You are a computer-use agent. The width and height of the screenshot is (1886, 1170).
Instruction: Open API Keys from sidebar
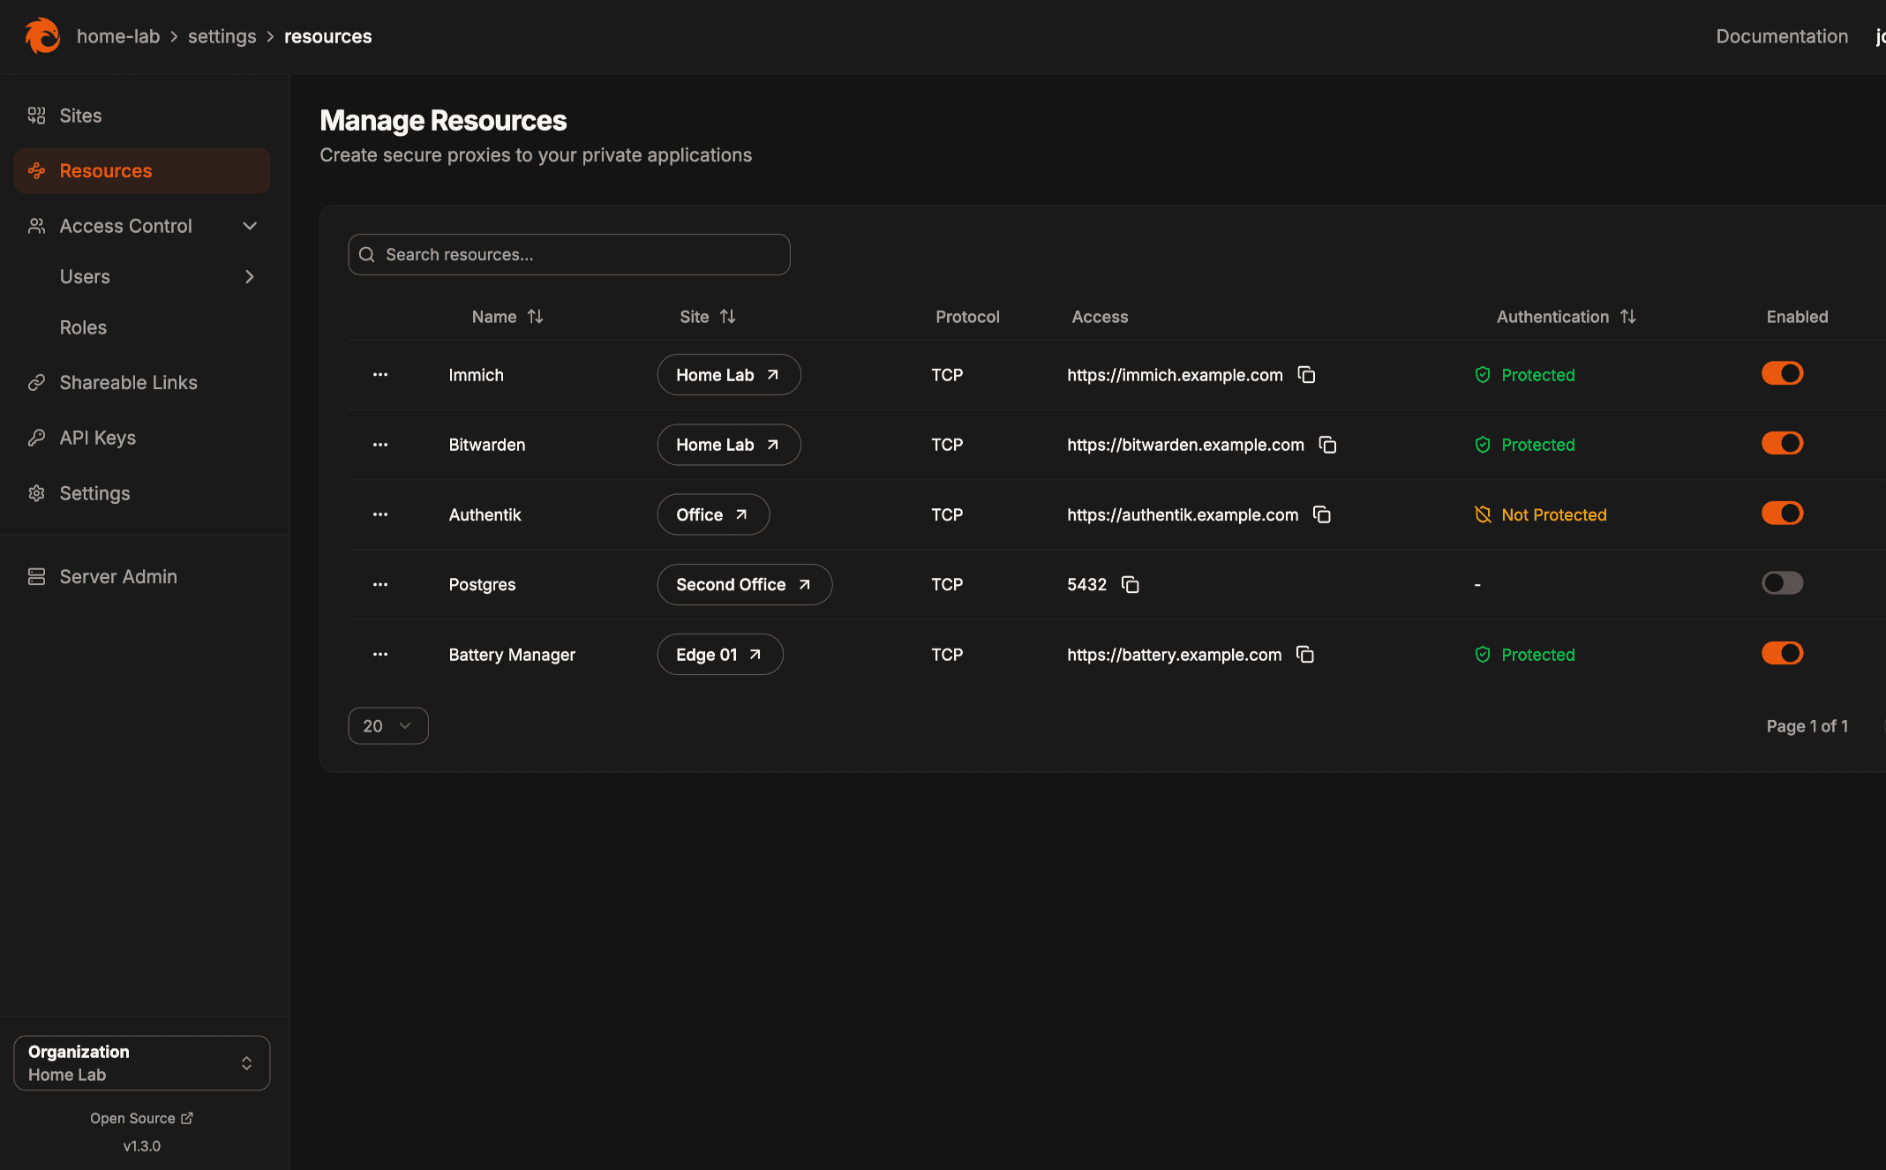pyautogui.click(x=97, y=438)
